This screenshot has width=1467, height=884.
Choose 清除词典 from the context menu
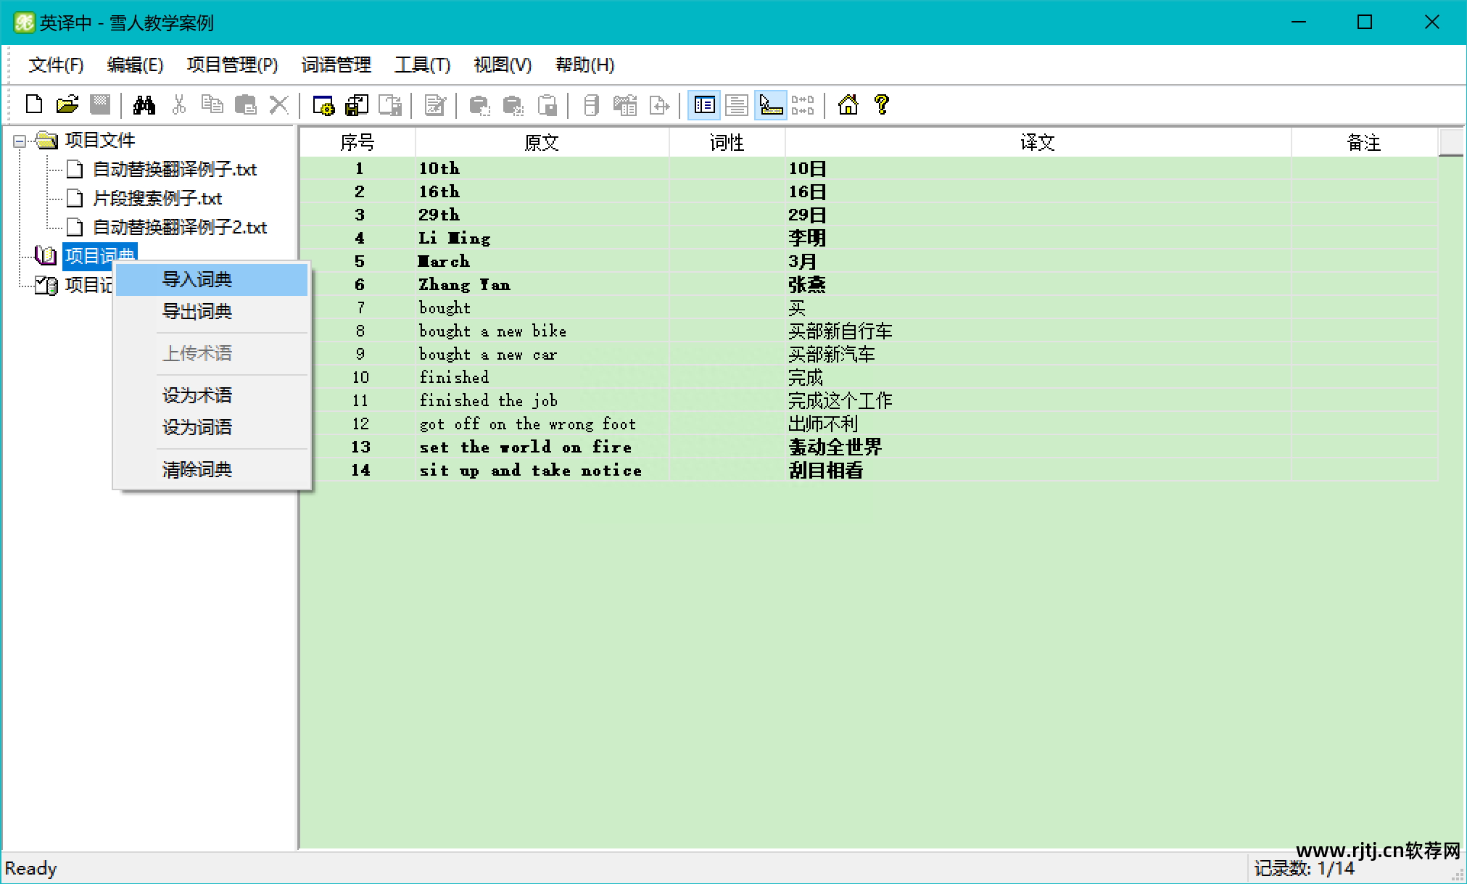tap(197, 470)
